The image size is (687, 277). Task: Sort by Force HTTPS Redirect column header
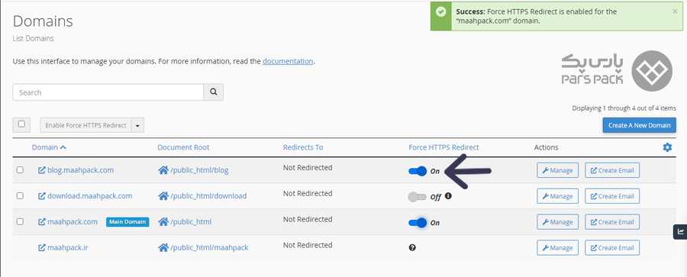click(x=443, y=147)
